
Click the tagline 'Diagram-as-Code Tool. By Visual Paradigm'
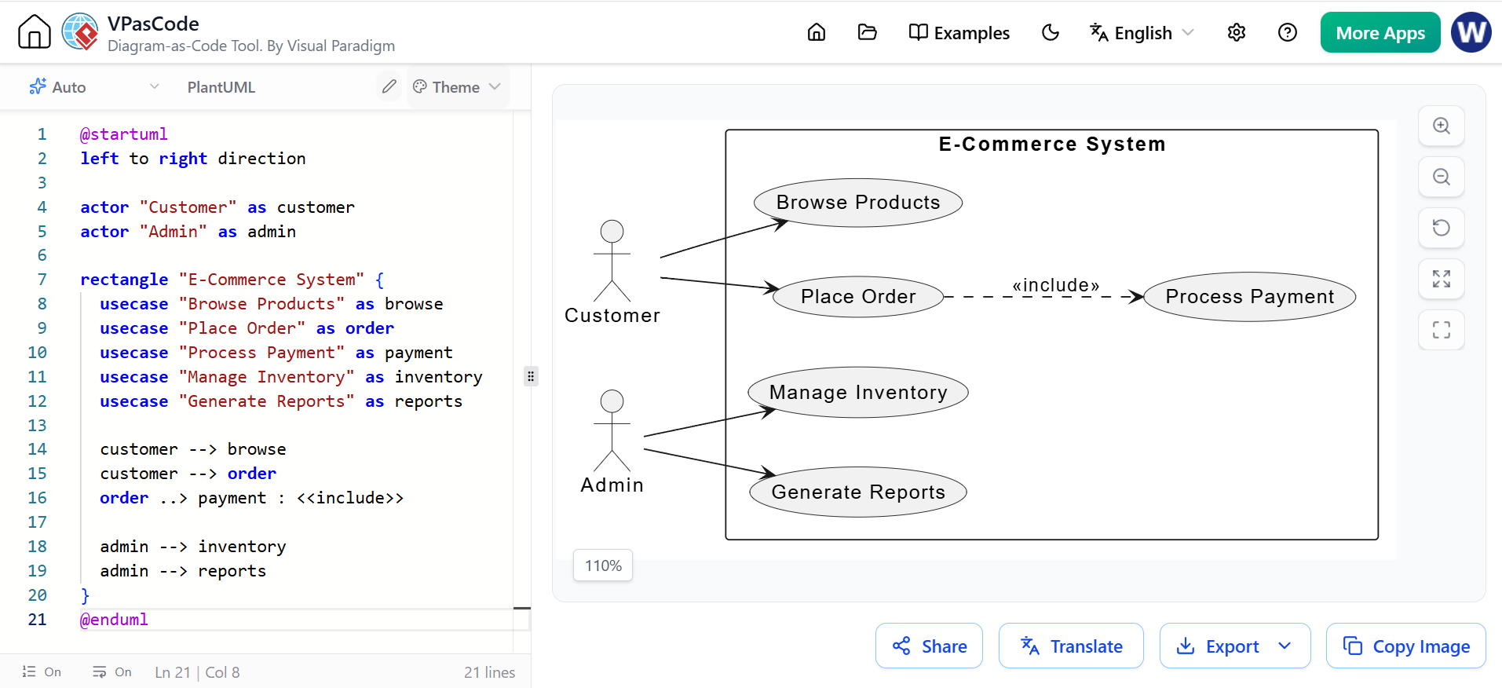pyautogui.click(x=251, y=46)
